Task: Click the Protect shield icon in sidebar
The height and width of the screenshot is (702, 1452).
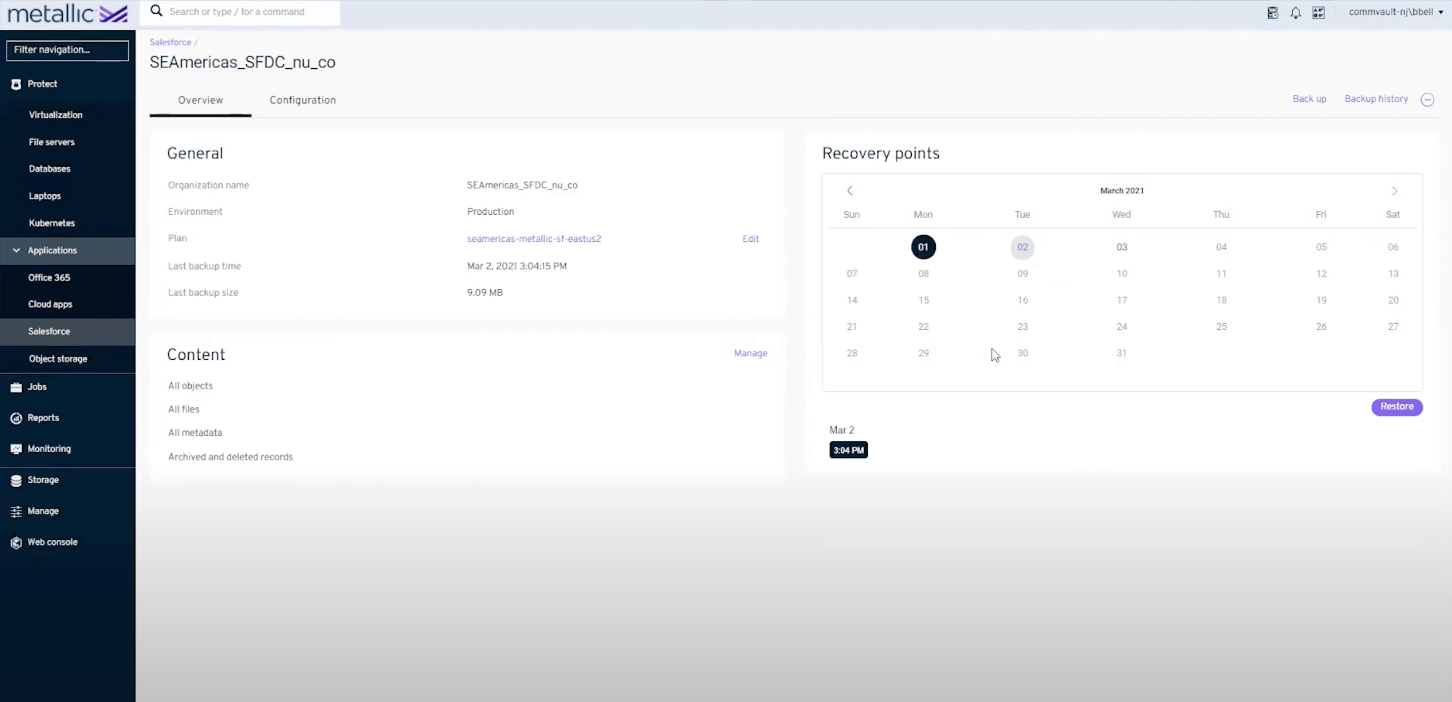Action: click(x=16, y=84)
